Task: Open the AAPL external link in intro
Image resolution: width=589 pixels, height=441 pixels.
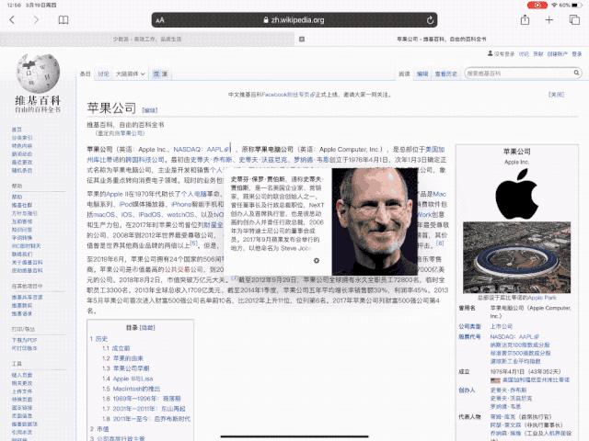Action: [x=217, y=149]
